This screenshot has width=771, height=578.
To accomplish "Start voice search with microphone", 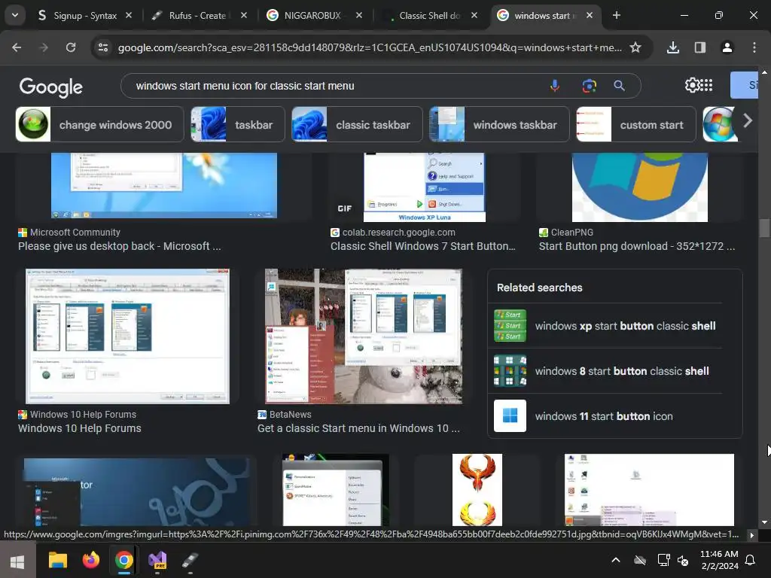I will [555, 86].
